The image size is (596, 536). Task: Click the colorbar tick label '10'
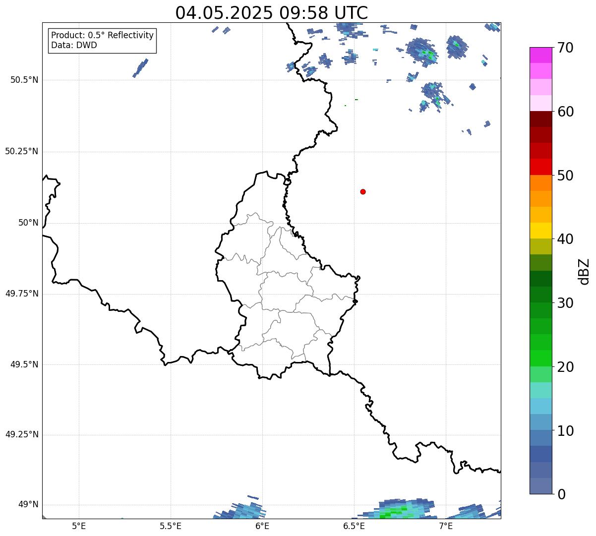[565, 430]
